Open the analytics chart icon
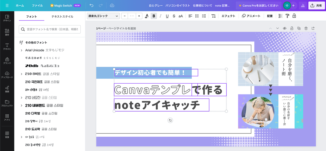 pyautogui.click(x=303, y=5)
